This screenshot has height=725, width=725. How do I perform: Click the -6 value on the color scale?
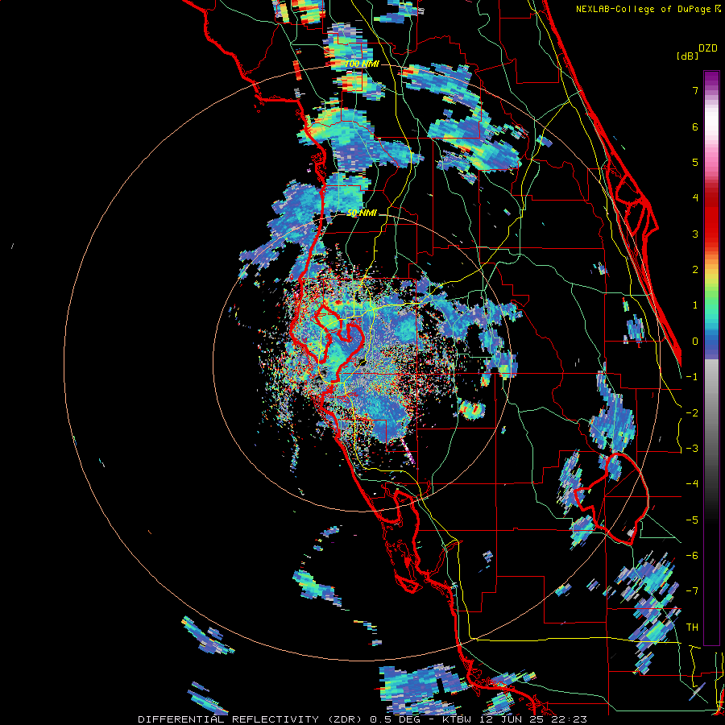tap(692, 556)
